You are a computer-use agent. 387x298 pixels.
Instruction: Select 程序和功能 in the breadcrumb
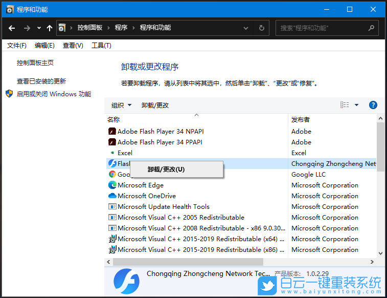pos(155,28)
